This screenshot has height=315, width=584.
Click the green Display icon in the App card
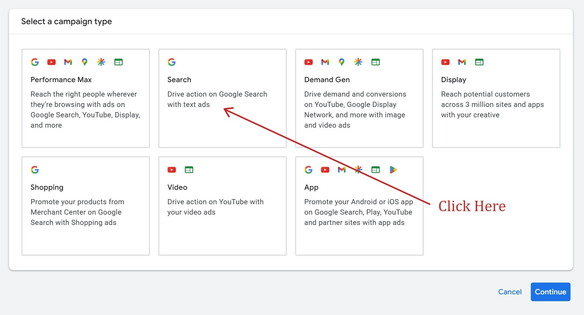tap(376, 170)
